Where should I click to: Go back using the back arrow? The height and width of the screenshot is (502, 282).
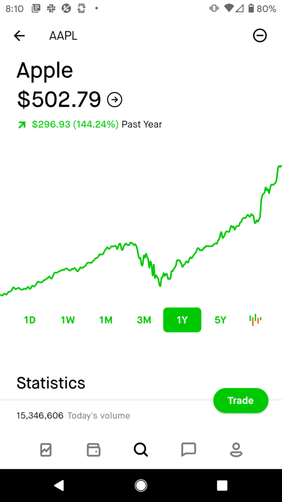[x=19, y=35]
